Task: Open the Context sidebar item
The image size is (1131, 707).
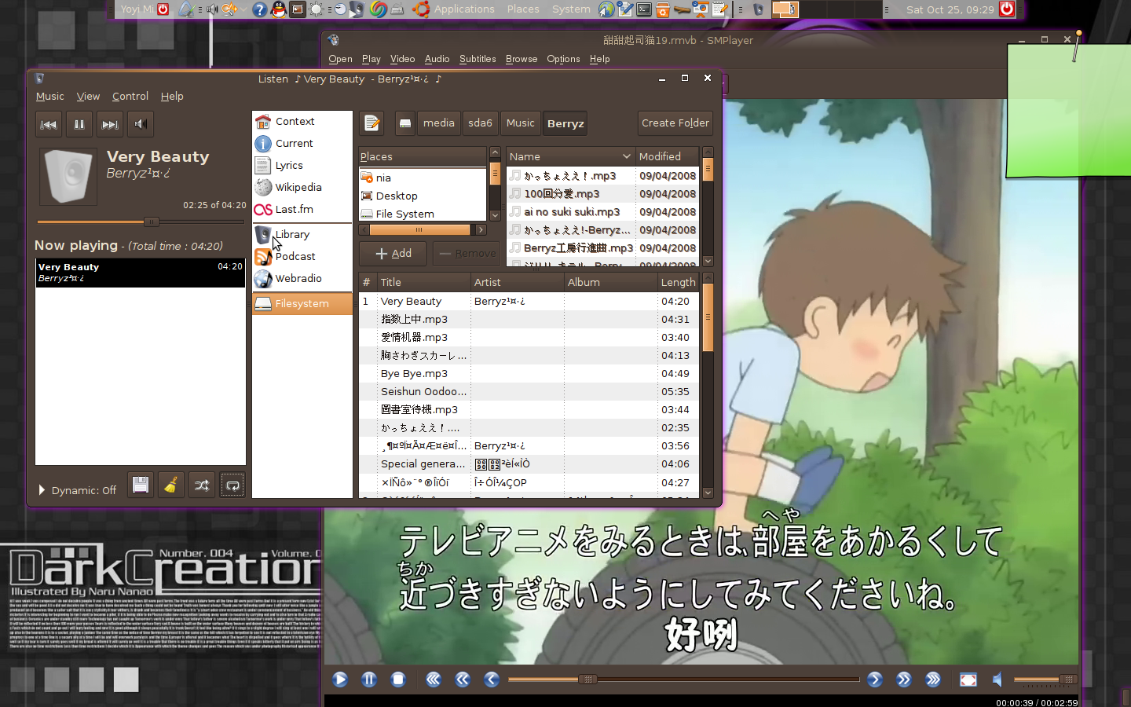Action: [302, 122]
